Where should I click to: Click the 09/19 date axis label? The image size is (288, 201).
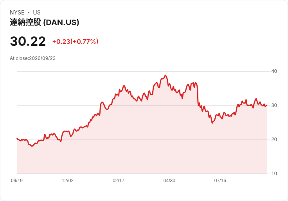pyautogui.click(x=17, y=181)
